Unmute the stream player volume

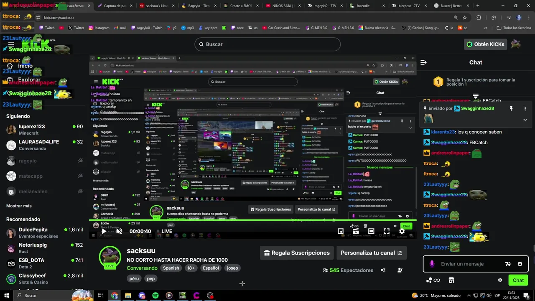[119, 231]
